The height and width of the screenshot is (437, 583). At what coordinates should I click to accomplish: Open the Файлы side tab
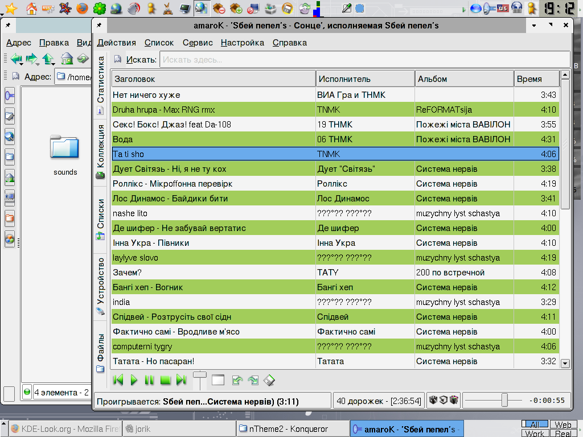pyautogui.click(x=100, y=353)
